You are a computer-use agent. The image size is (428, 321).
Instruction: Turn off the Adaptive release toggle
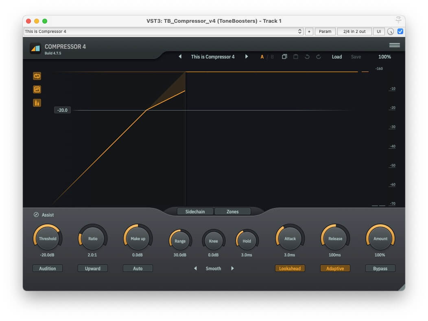(335, 269)
